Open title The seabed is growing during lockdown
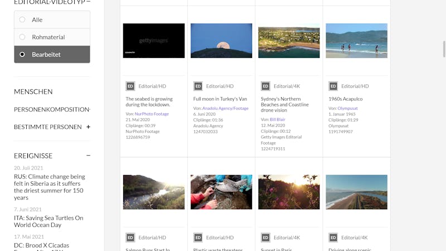 (149, 102)
